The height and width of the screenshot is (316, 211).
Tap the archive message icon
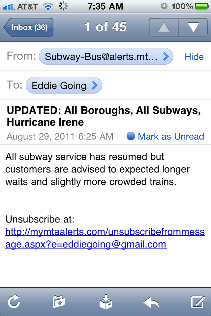pyautogui.click(x=106, y=301)
